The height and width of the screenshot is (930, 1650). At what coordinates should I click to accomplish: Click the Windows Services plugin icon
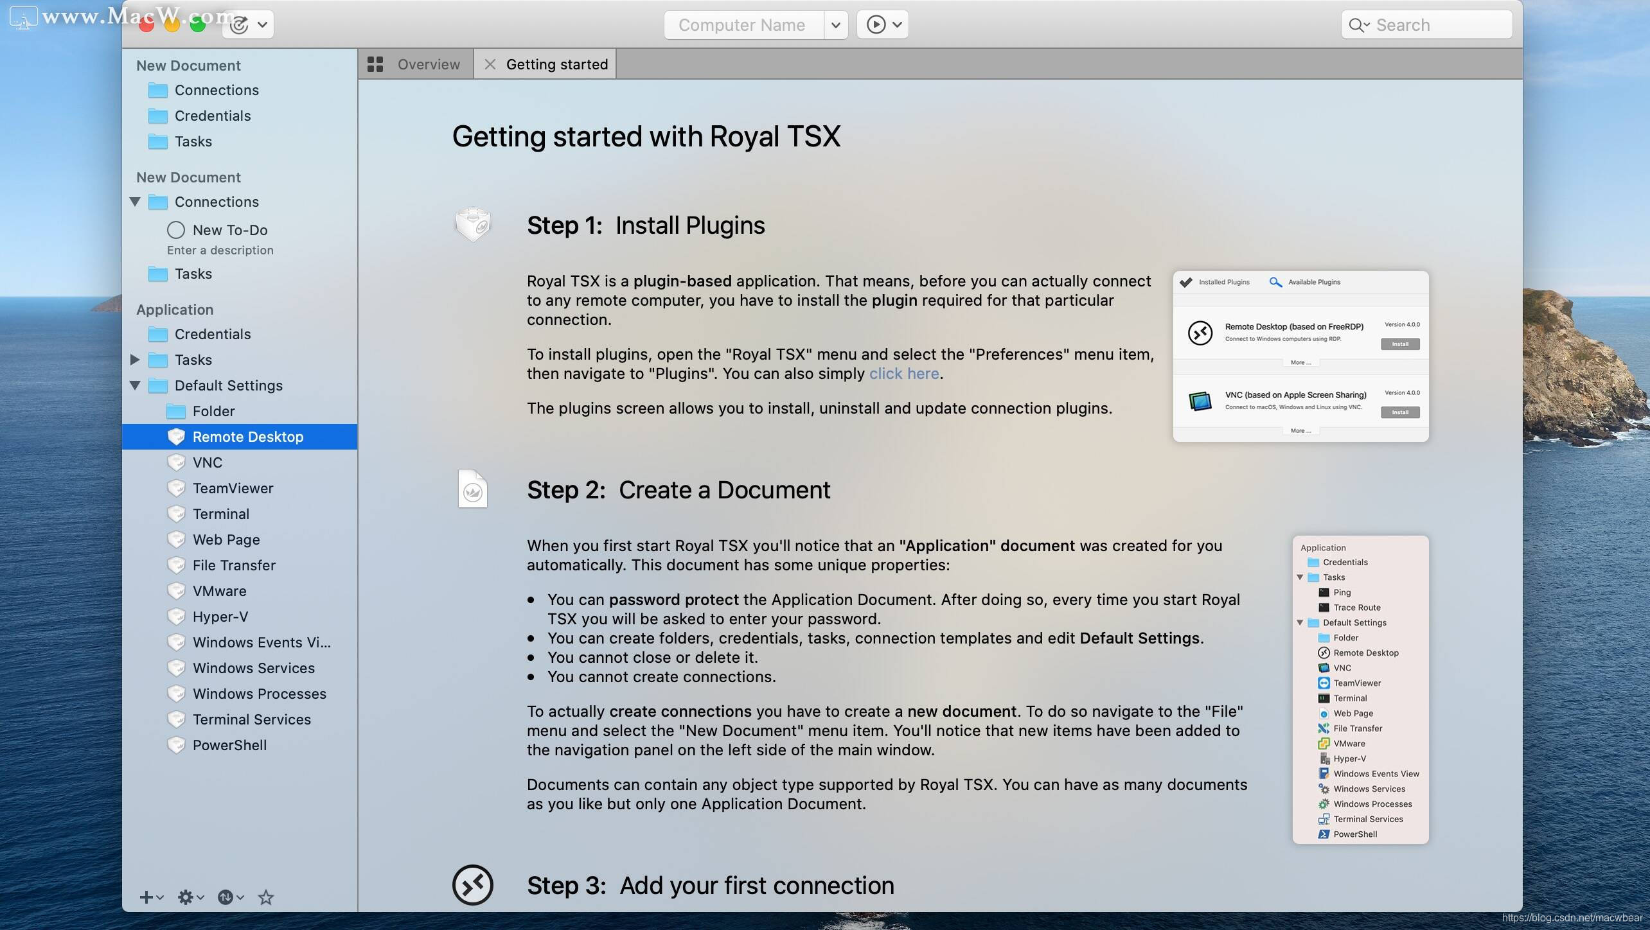[x=176, y=668]
